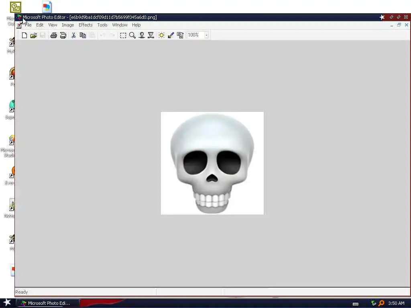Screen dimensions: 411x308
Task: Open the Help menu
Action: coord(136,25)
